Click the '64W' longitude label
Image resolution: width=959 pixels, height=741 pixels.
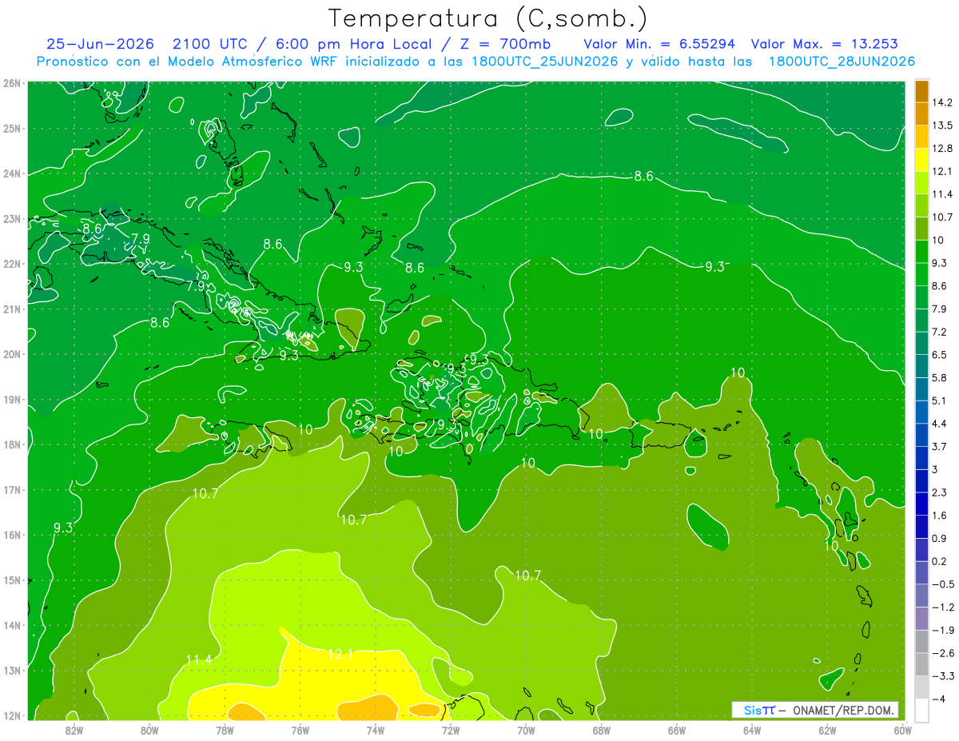tap(752, 730)
